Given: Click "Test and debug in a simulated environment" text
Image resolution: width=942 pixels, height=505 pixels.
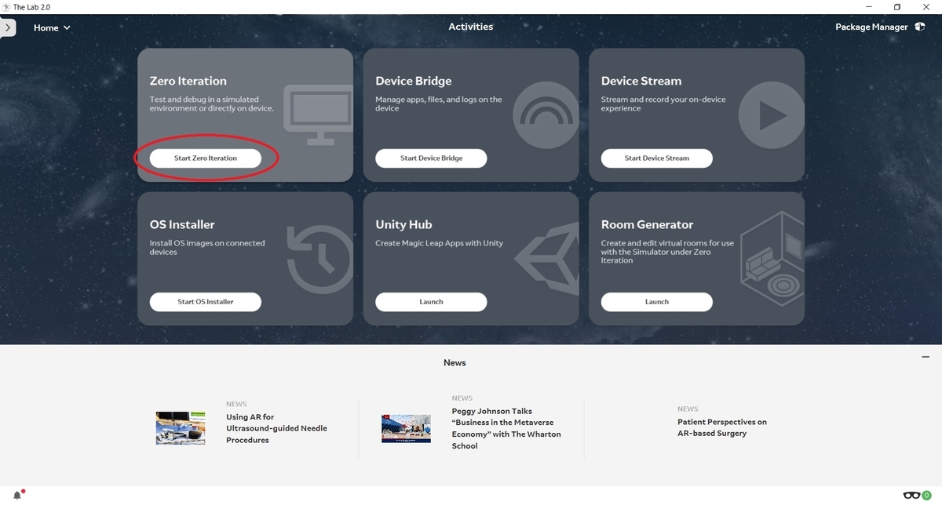Looking at the screenshot, I should 211,104.
